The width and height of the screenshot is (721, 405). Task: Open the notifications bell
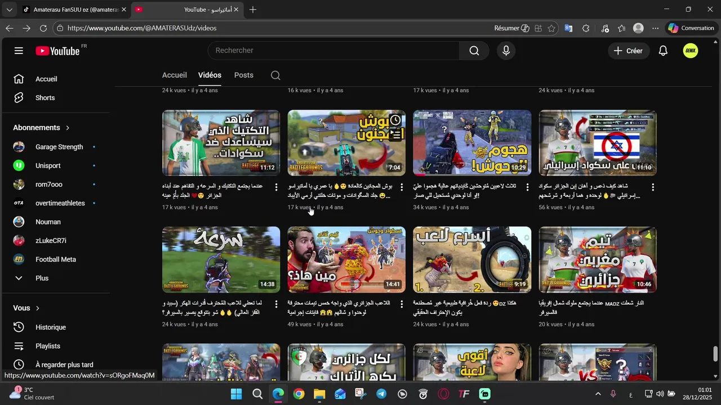[x=663, y=51]
